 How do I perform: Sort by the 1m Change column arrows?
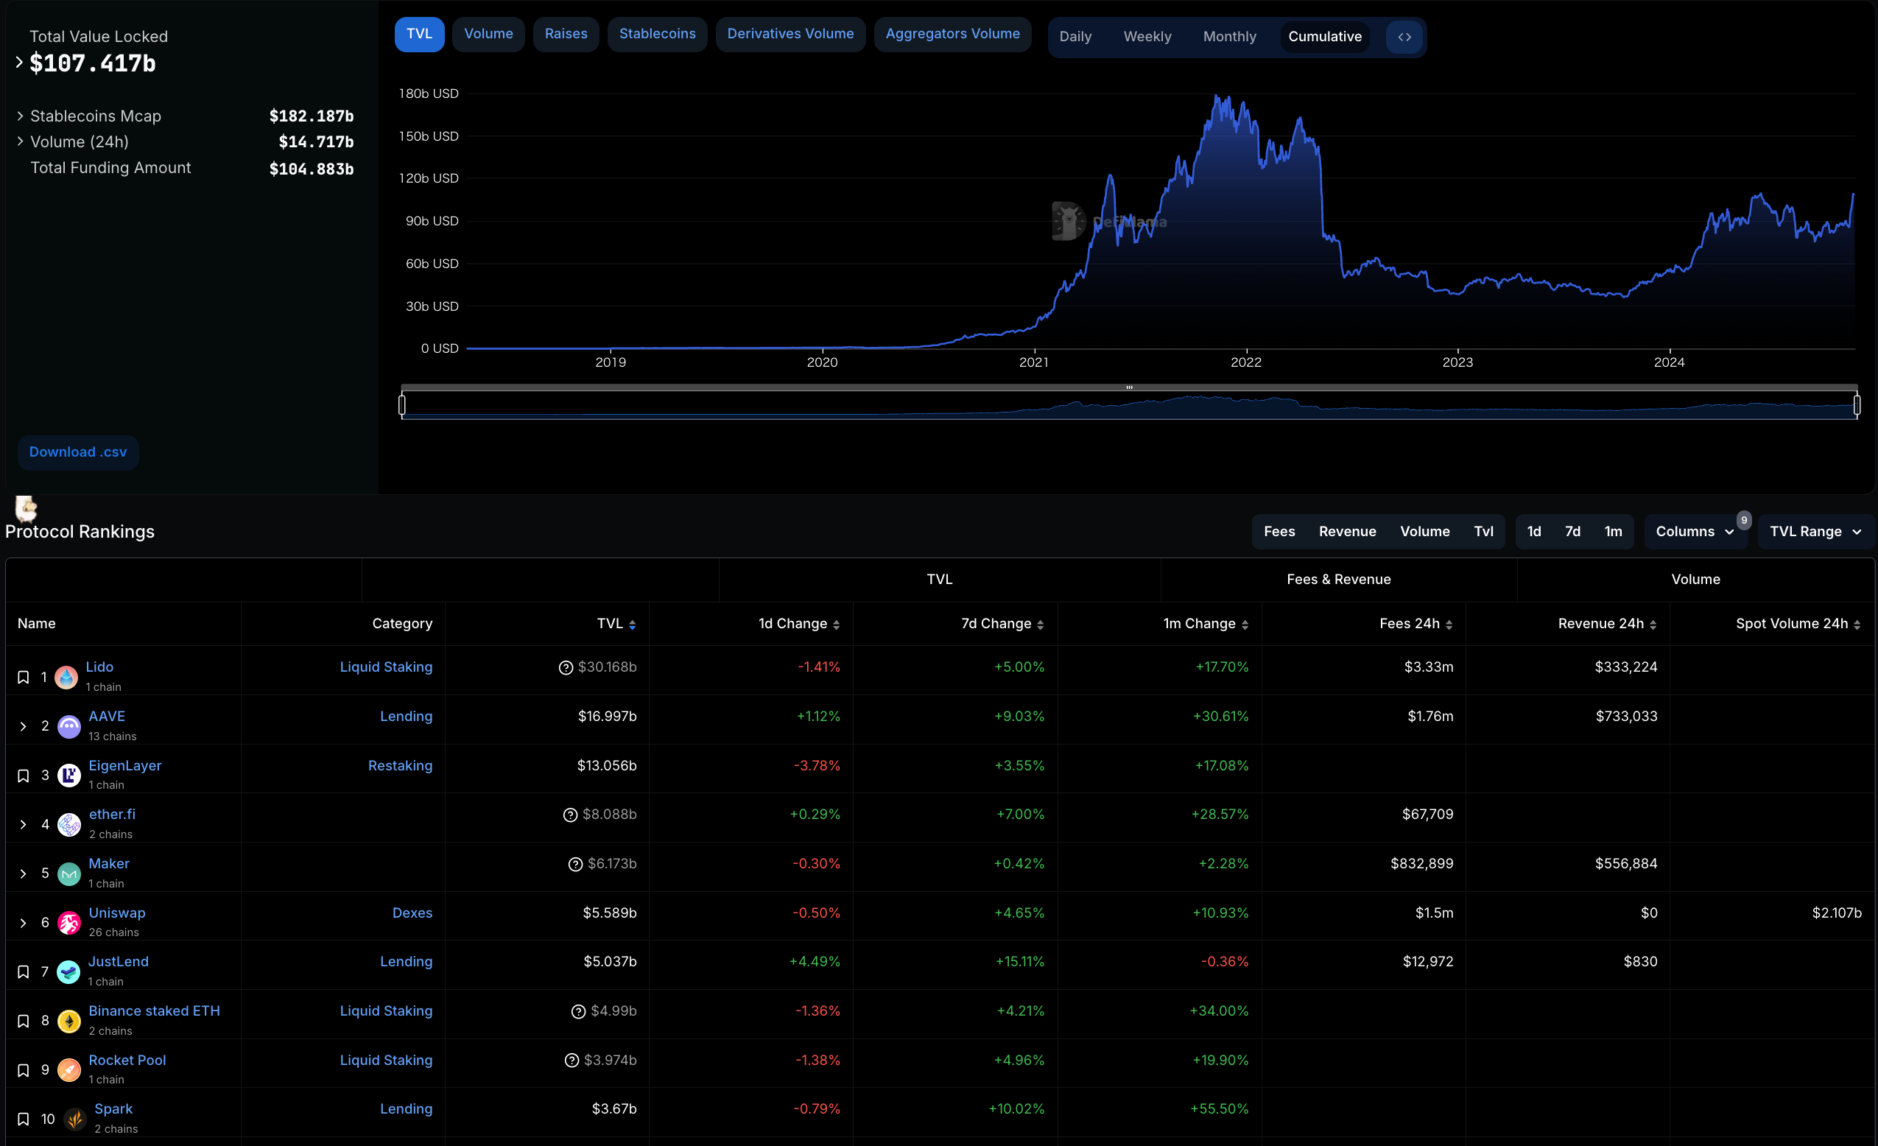[1245, 625]
